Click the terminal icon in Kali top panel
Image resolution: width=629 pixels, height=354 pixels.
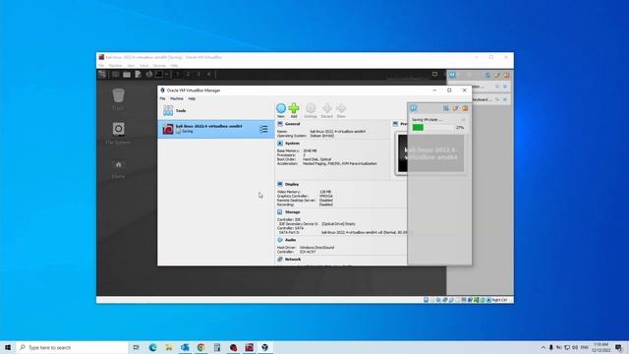159,75
